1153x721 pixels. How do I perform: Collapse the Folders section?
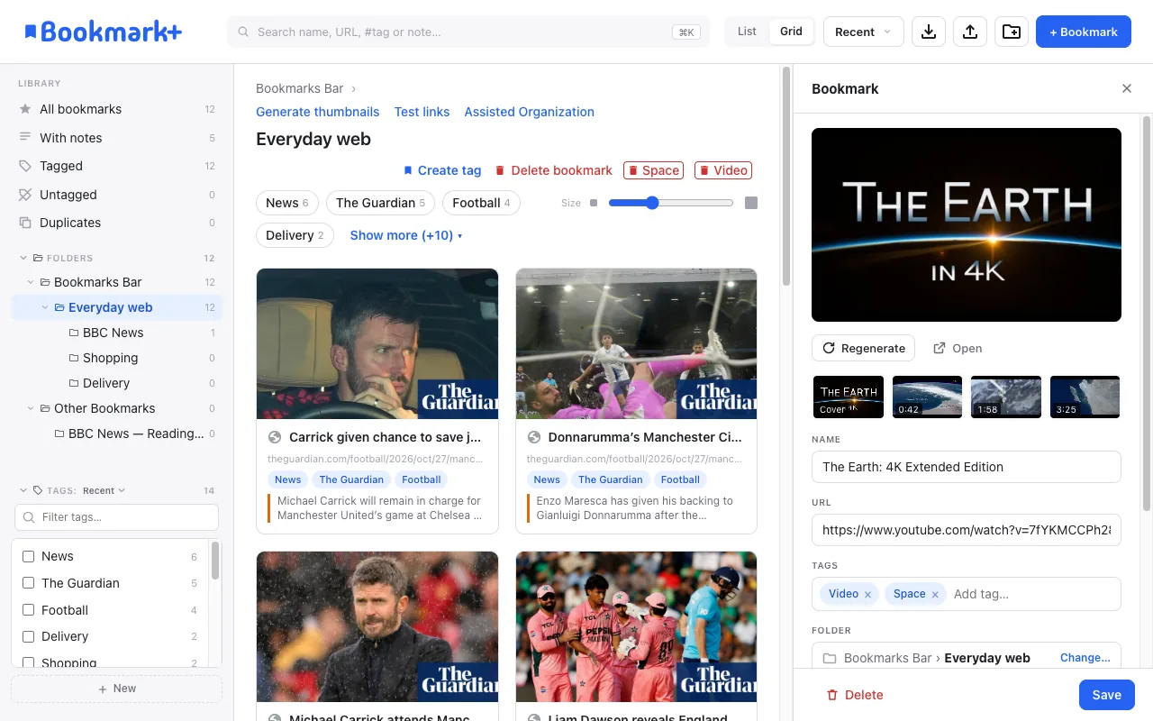coord(23,258)
